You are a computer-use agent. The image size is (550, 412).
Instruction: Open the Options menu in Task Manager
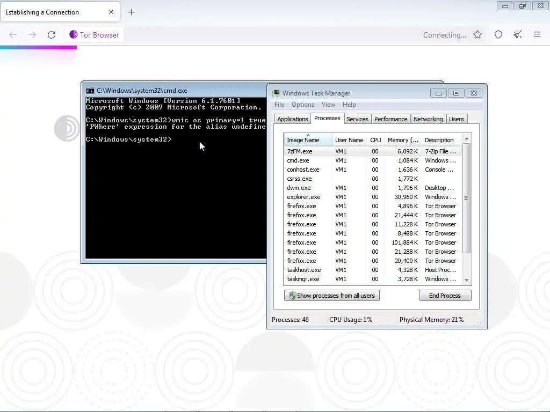[x=303, y=105]
